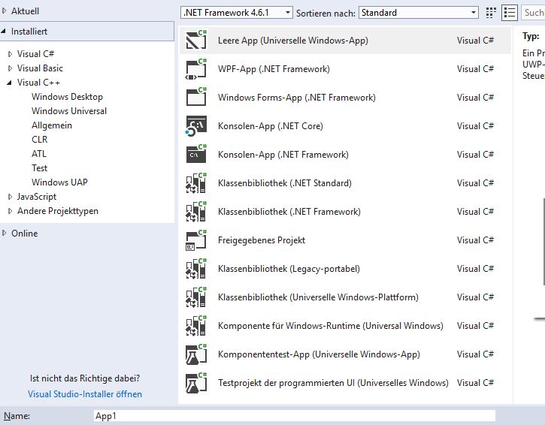545x425 pixels.
Task: Expand the JavaScript node arrow
Action: 10,197
